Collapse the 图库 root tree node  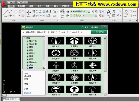point(25,38)
